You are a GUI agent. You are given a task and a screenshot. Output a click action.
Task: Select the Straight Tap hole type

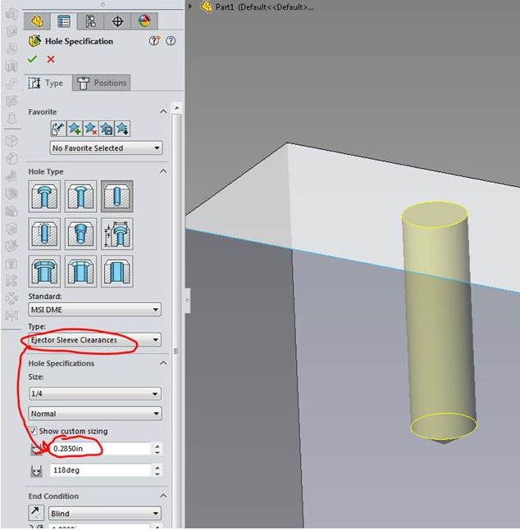[44, 234]
